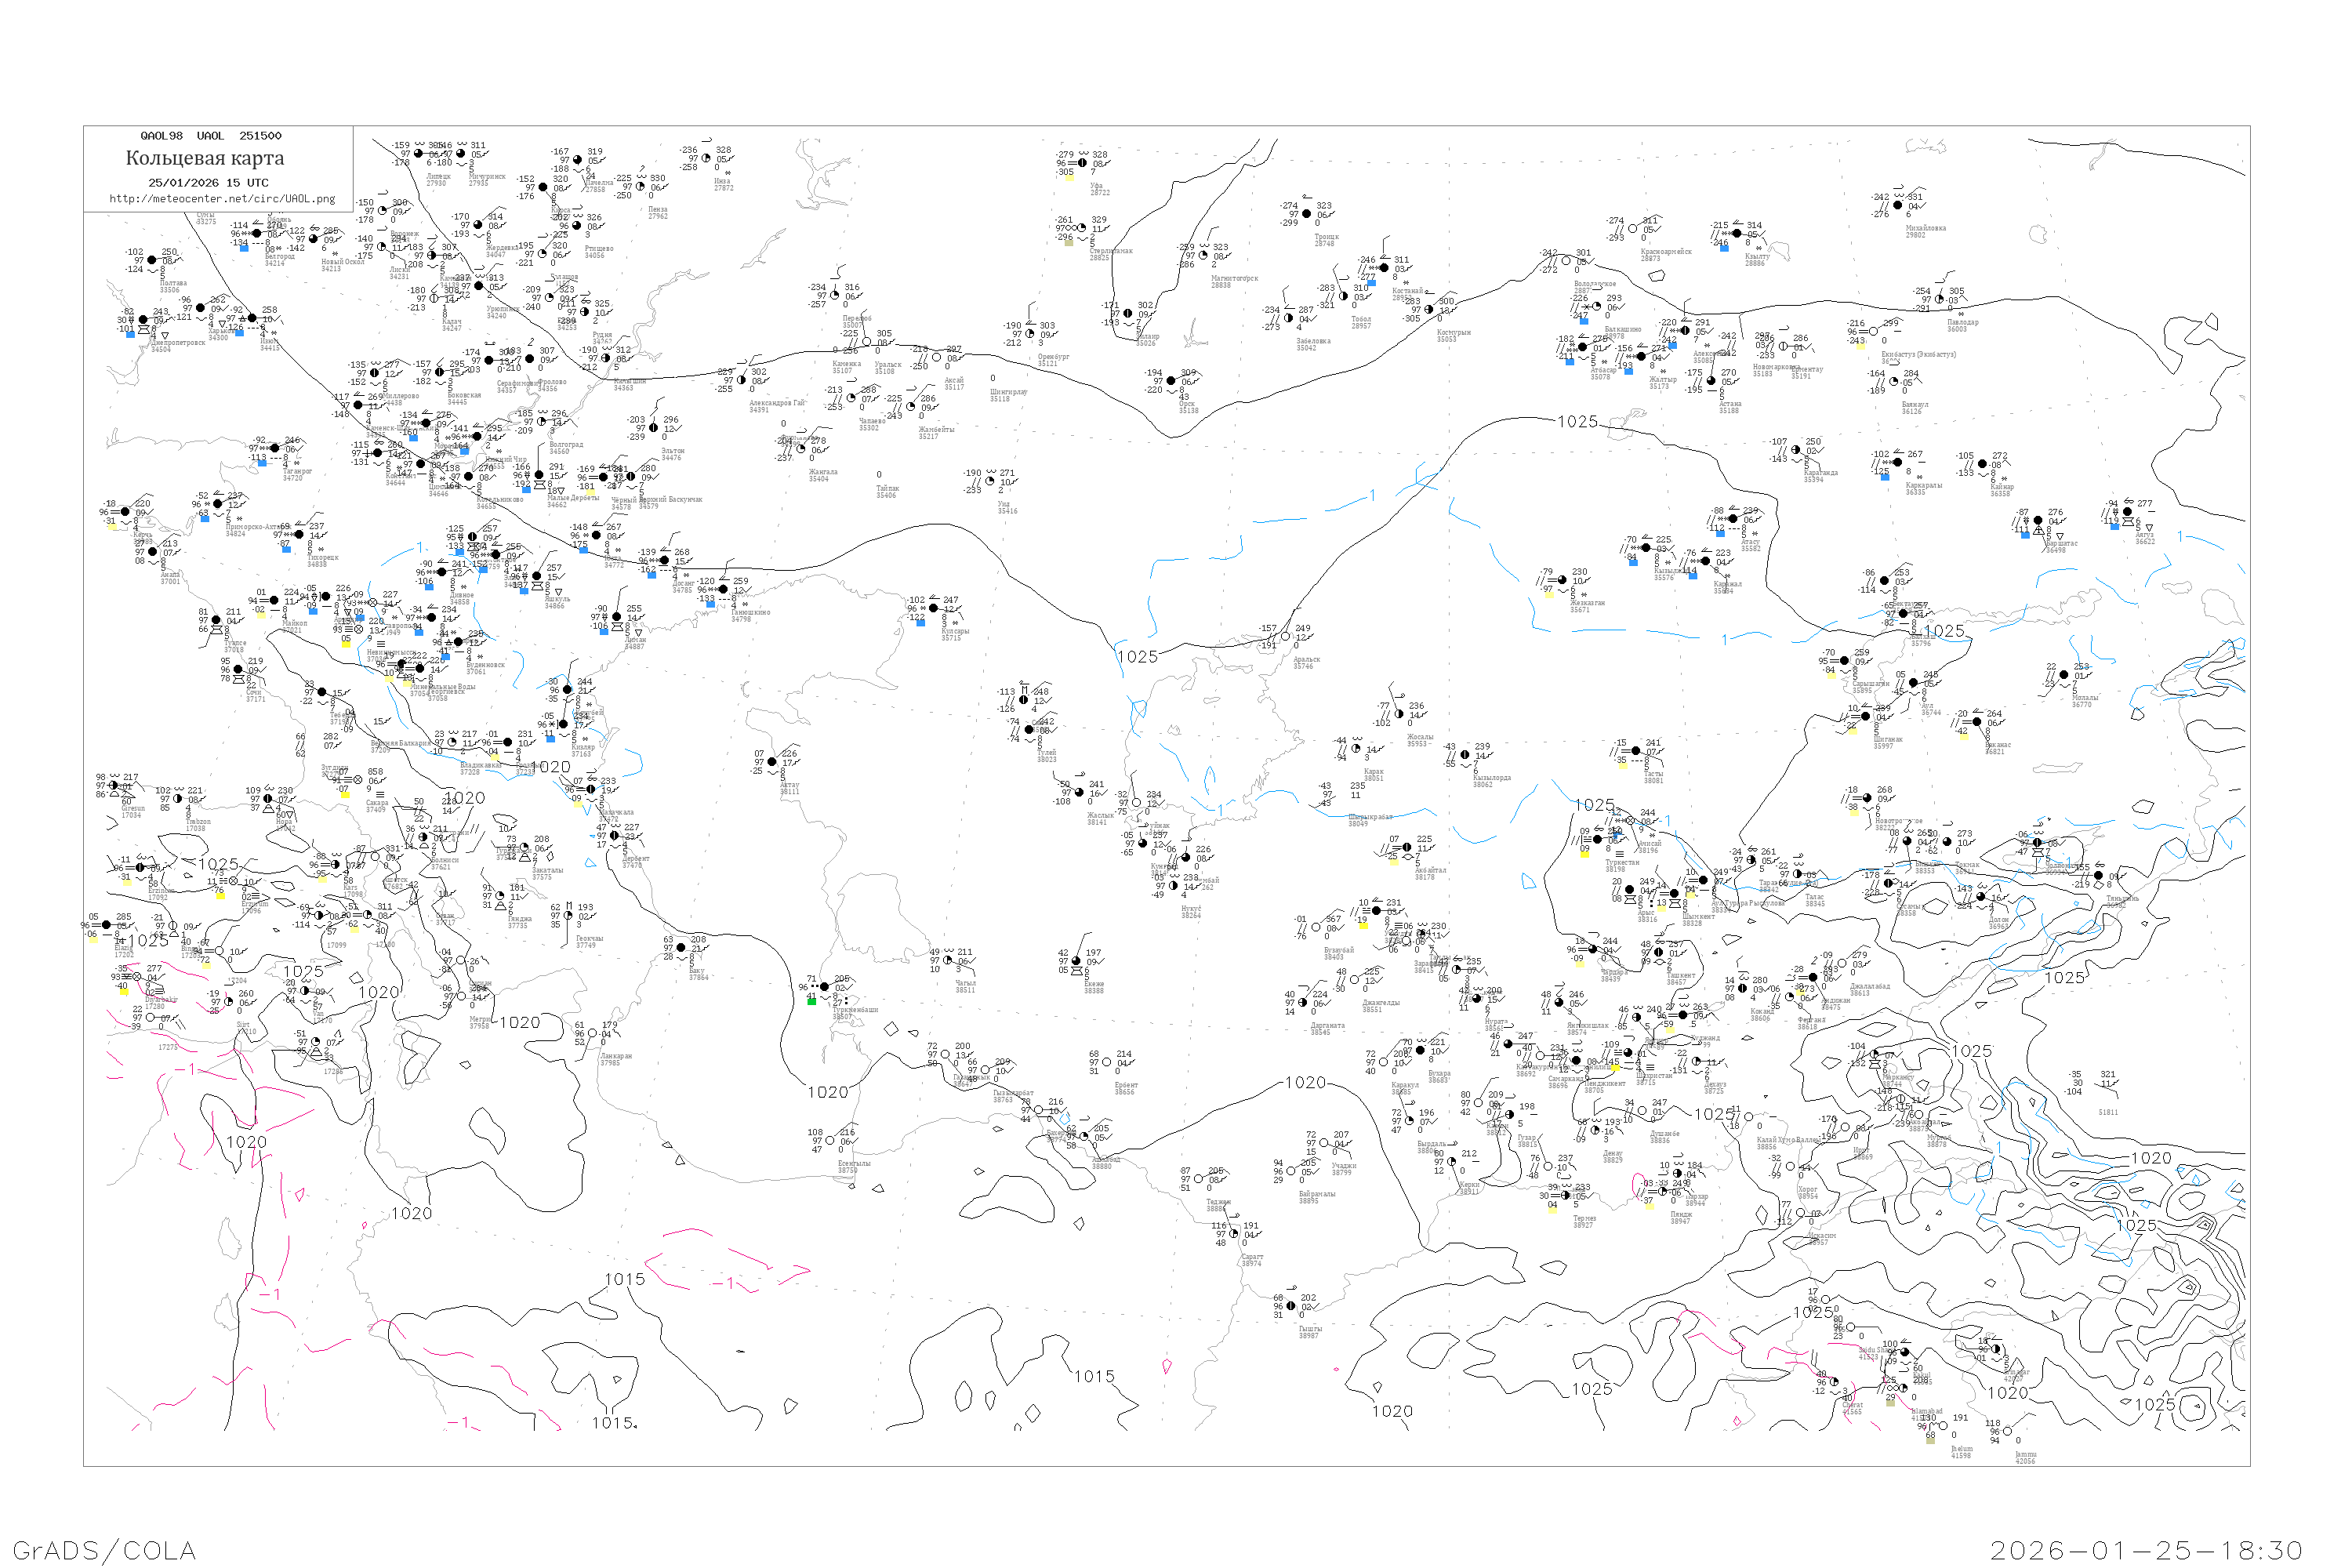The height and width of the screenshot is (1568, 2352).
Task: Click the green square near Туркменбаши
Action: 812,1001
